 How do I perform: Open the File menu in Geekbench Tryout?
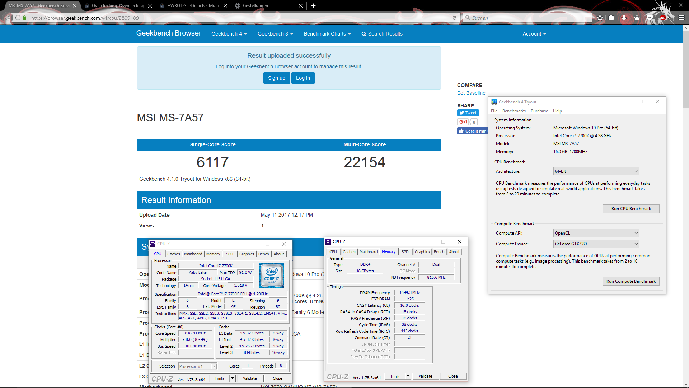click(494, 111)
